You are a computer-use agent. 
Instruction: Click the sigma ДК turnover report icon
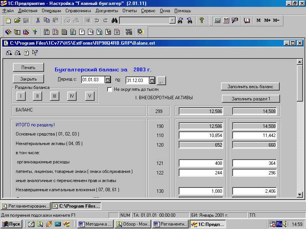click(55, 32)
